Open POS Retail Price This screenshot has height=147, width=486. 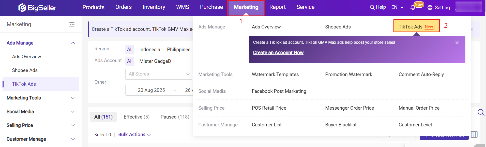[x=269, y=108]
